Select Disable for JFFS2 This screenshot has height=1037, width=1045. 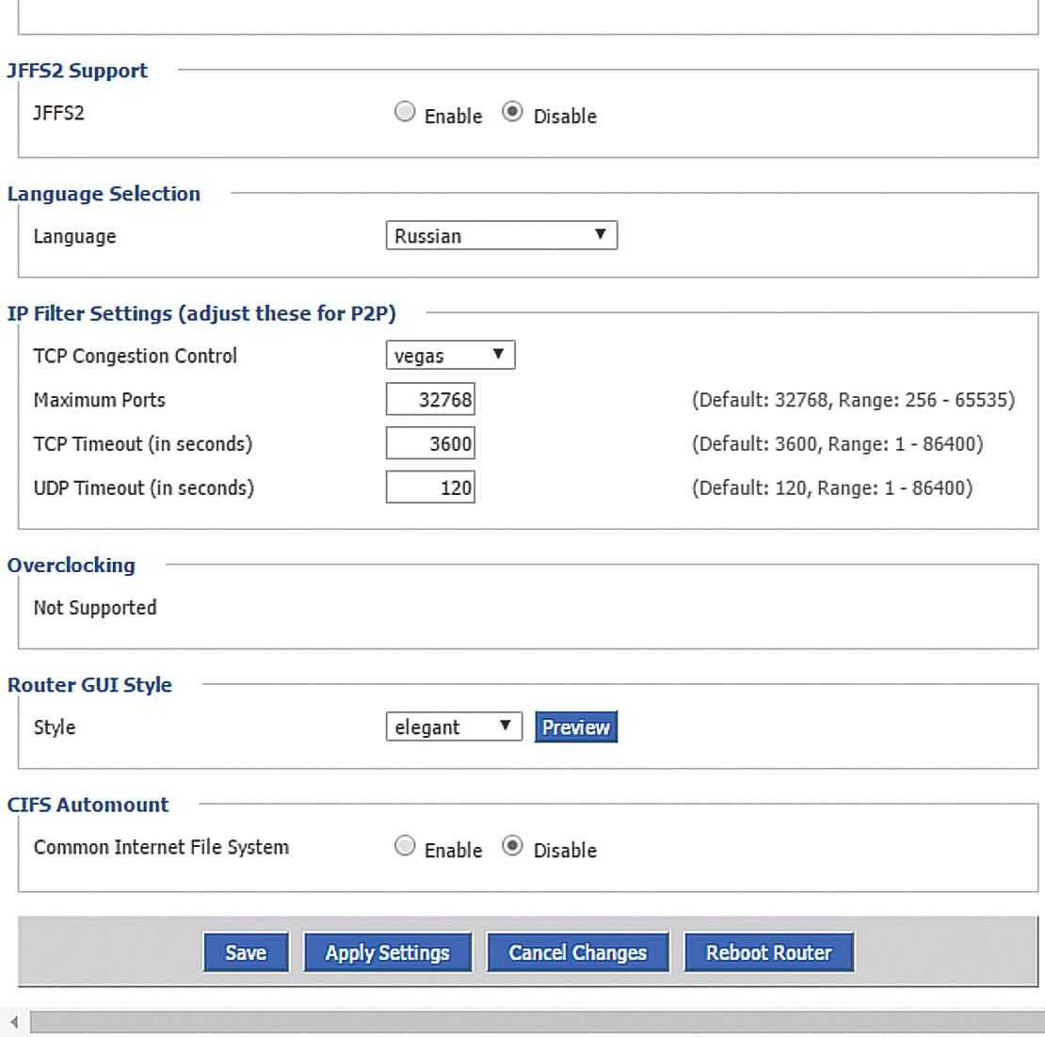(513, 113)
